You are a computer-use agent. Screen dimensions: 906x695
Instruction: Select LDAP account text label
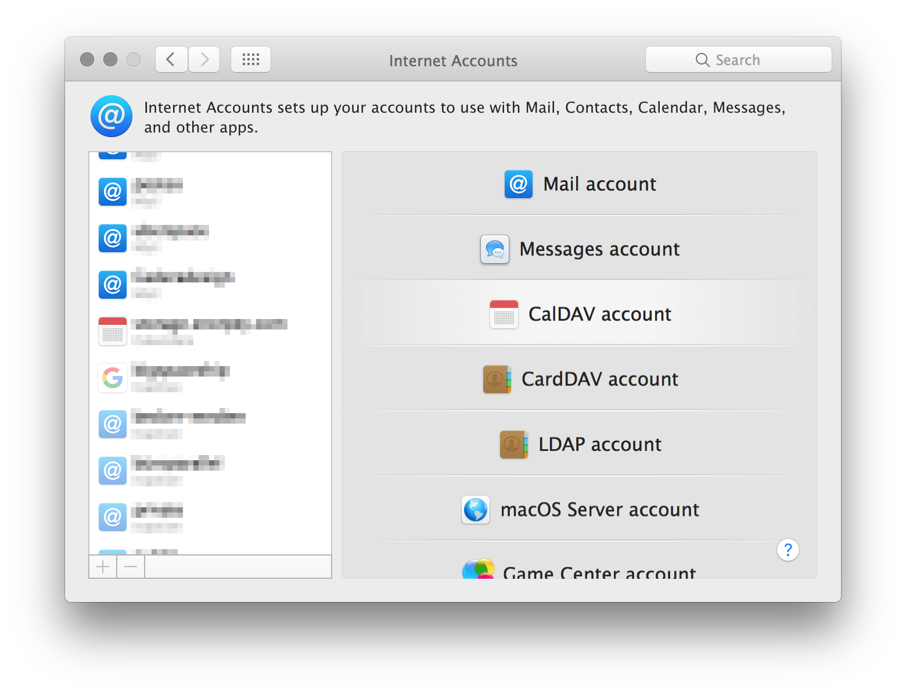coord(599,445)
